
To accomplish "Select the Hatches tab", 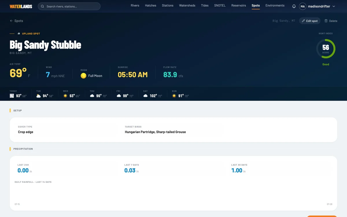I will [x=151, y=5].
